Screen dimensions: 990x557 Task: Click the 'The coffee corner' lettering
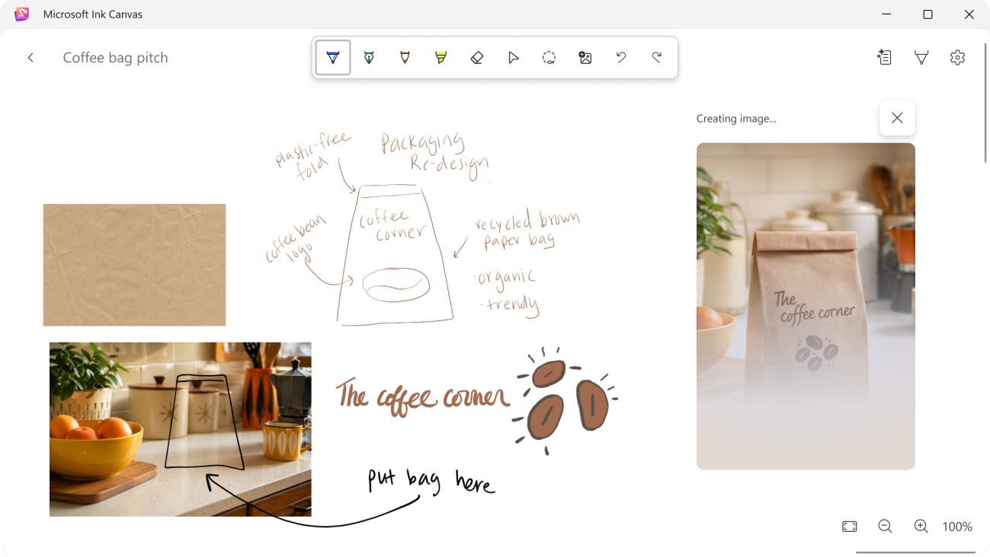pos(422,396)
